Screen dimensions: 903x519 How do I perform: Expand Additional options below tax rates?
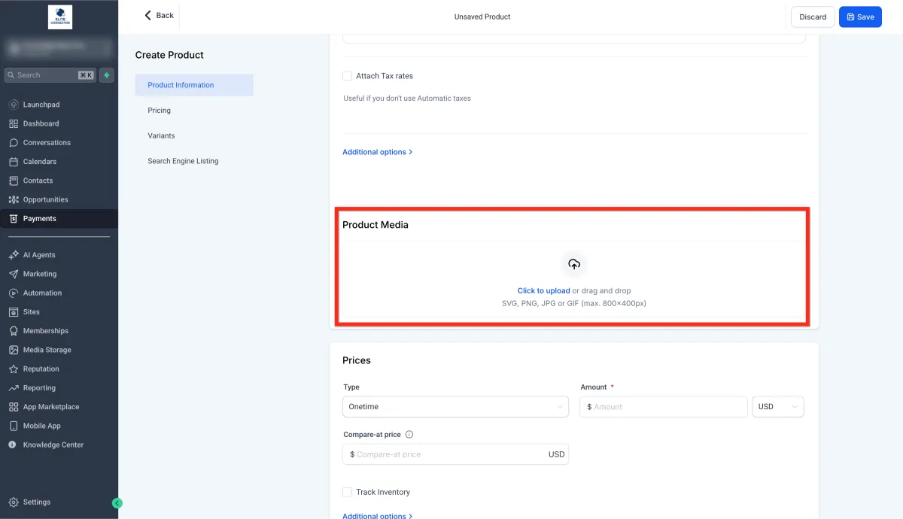tap(377, 152)
